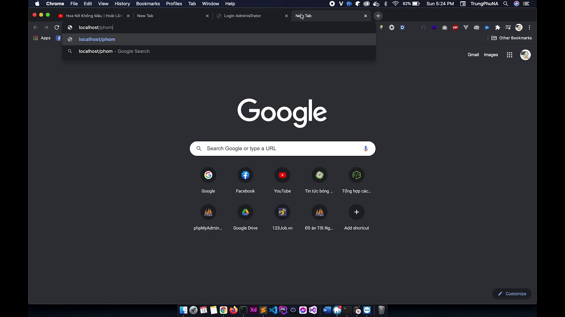Open the Images link
Viewport: 565px width, 317px height.
point(491,55)
